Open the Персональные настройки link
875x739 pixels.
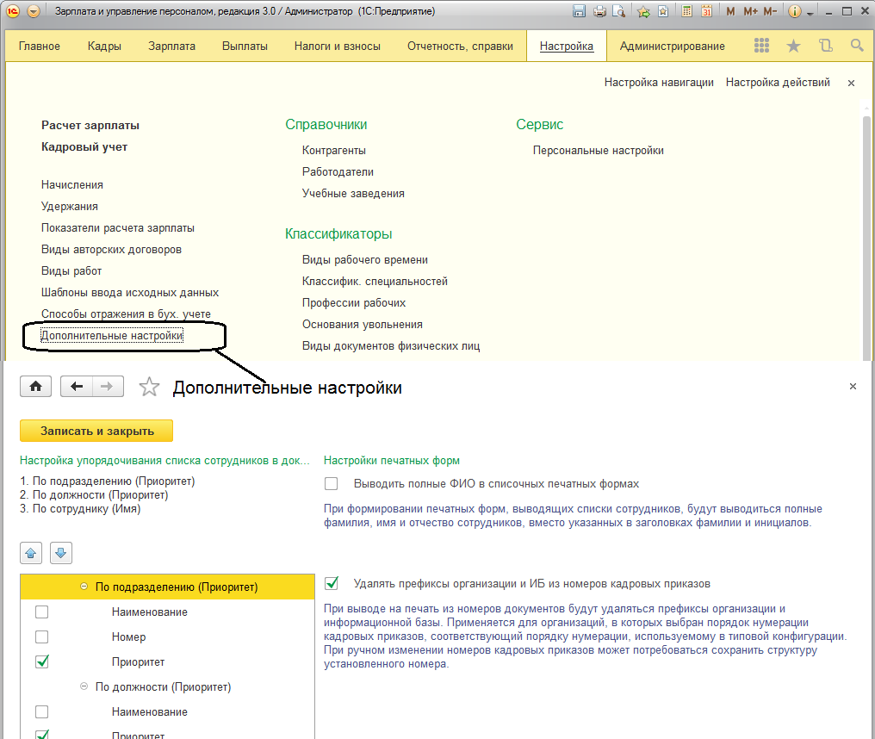point(598,151)
